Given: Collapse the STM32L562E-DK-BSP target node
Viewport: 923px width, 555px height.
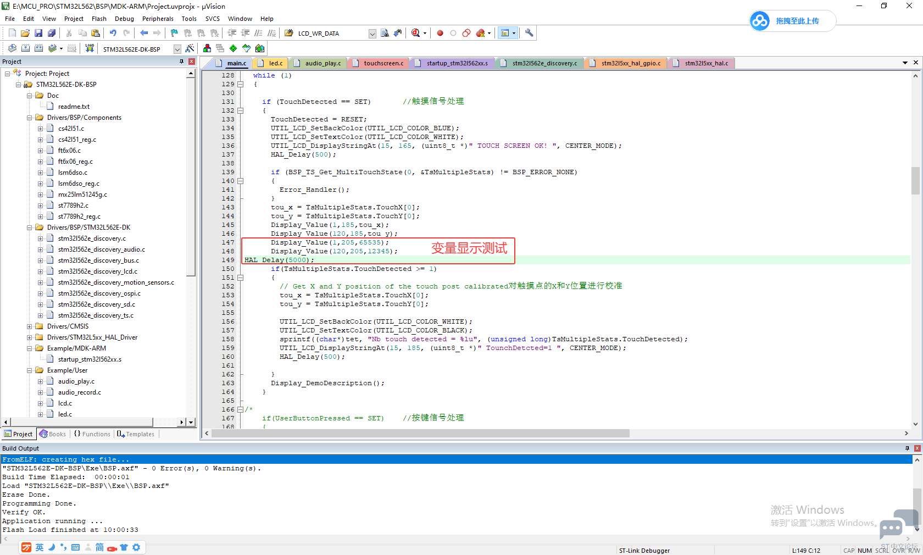Looking at the screenshot, I should pyautogui.click(x=19, y=85).
